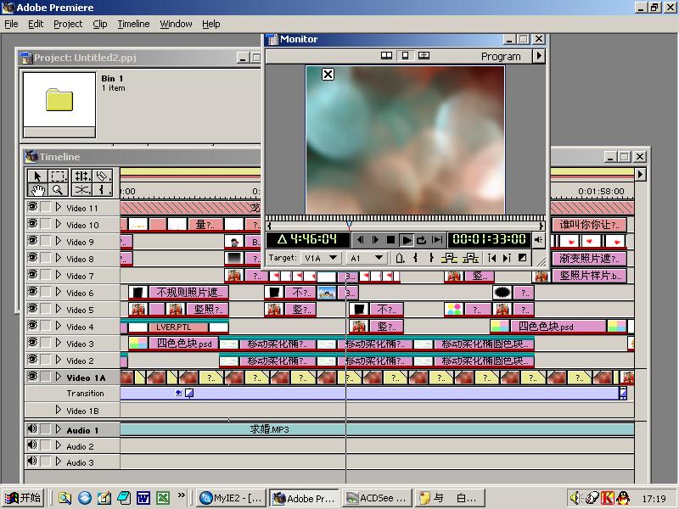Viewport: 679px width, 509px height.
Task: Select the Cross Fade tool
Action: 81,189
